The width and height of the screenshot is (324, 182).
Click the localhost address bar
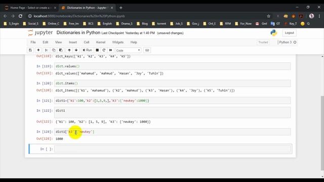tap(145, 16)
